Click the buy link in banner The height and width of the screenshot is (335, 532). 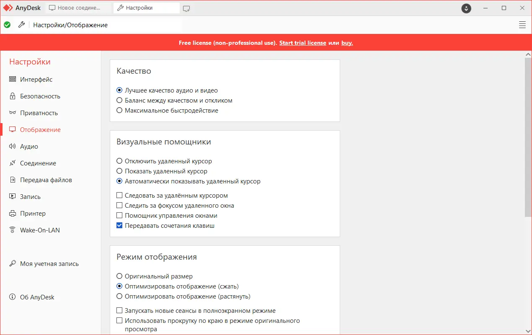coord(347,43)
